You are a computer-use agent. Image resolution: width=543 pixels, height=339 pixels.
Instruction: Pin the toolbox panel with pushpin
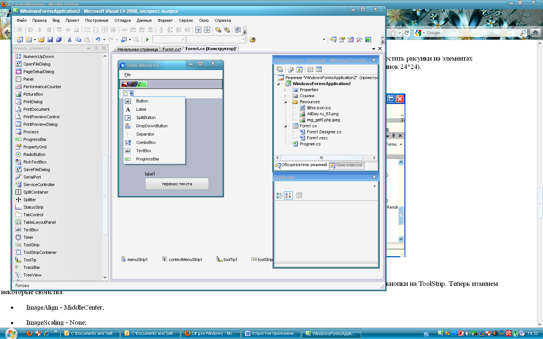[x=96, y=48]
